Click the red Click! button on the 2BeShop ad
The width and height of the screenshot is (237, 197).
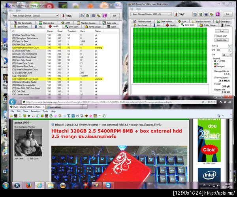coord(209,150)
